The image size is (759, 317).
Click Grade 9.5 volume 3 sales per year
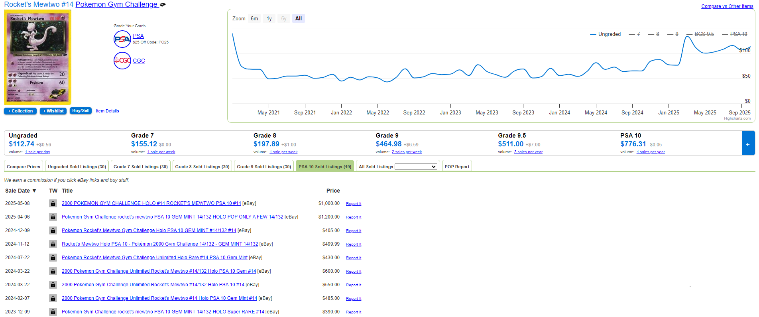click(x=528, y=152)
